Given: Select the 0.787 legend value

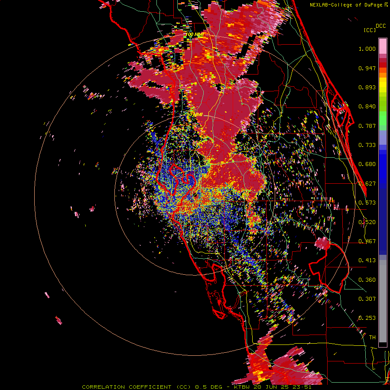Looking at the screenshot, I should [367, 126].
